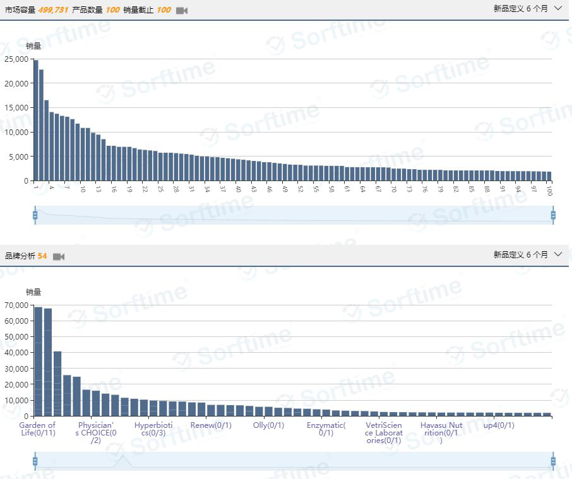Click the Garden of Life bar in the brand chart
The height and width of the screenshot is (479, 572).
coord(38,361)
